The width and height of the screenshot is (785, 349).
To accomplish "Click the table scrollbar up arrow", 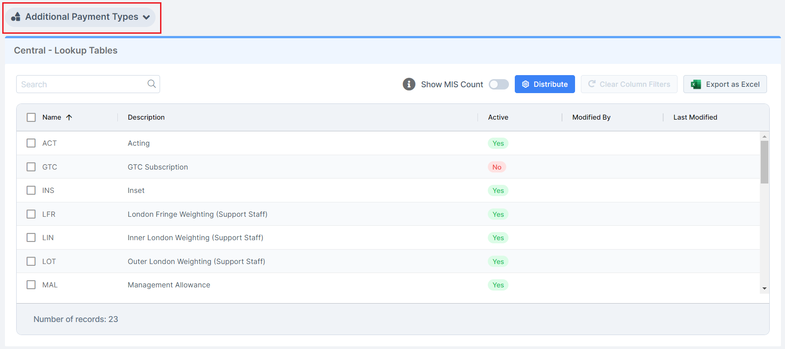I will click(764, 136).
